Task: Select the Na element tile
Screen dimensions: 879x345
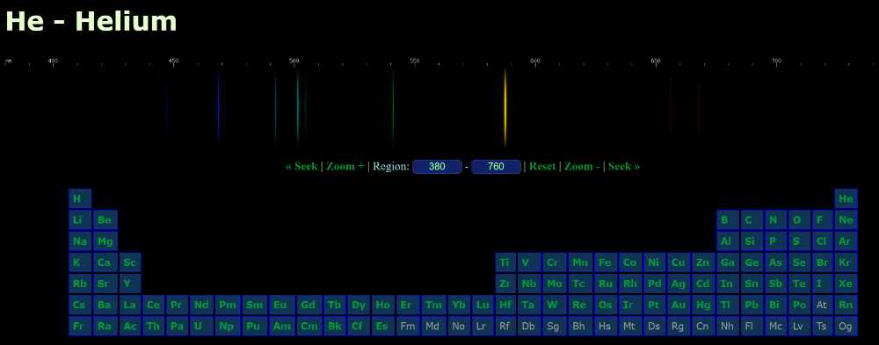Action: [80, 241]
